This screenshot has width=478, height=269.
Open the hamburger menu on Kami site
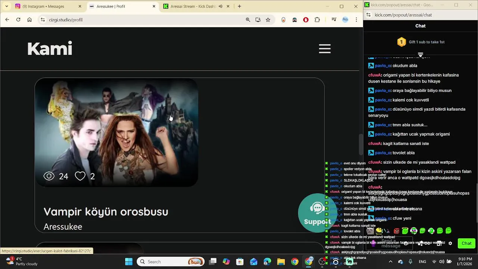[325, 49]
